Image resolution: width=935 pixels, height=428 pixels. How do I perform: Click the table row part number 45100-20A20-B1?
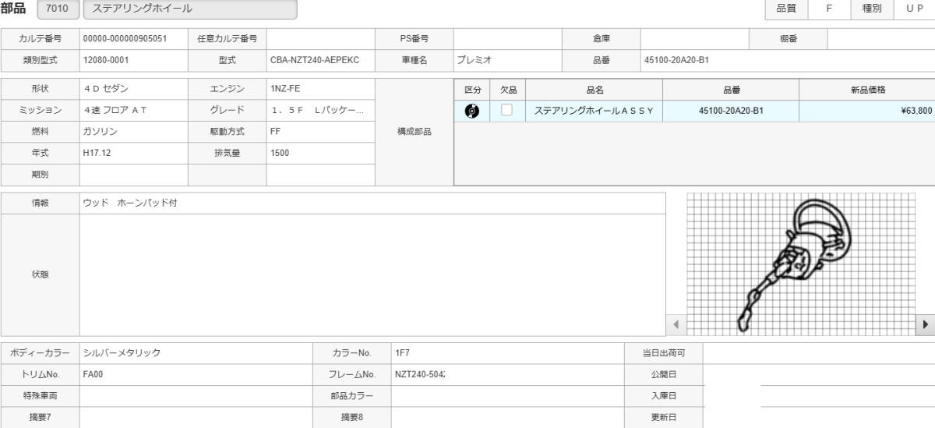[x=732, y=111]
